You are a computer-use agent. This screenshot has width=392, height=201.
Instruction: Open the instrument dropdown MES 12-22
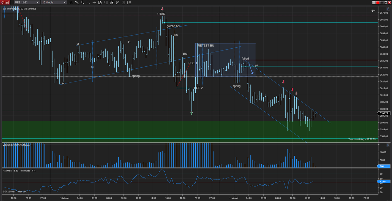tap(26, 2)
